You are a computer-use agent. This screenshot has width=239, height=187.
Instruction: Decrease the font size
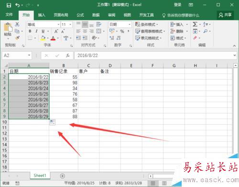63,31
